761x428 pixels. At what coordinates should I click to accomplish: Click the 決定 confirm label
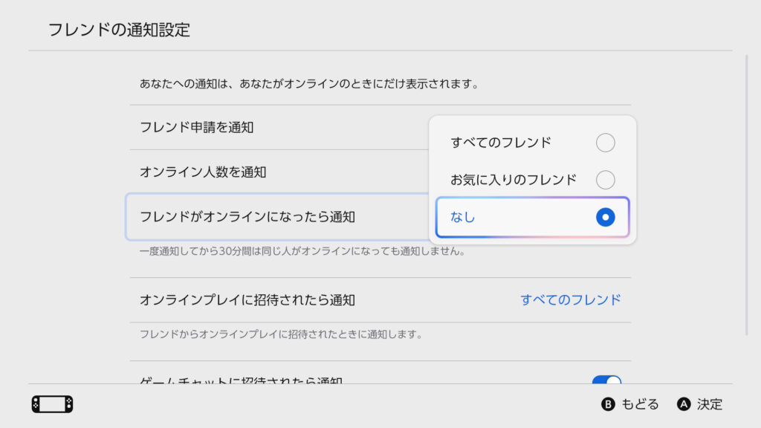[x=710, y=404]
